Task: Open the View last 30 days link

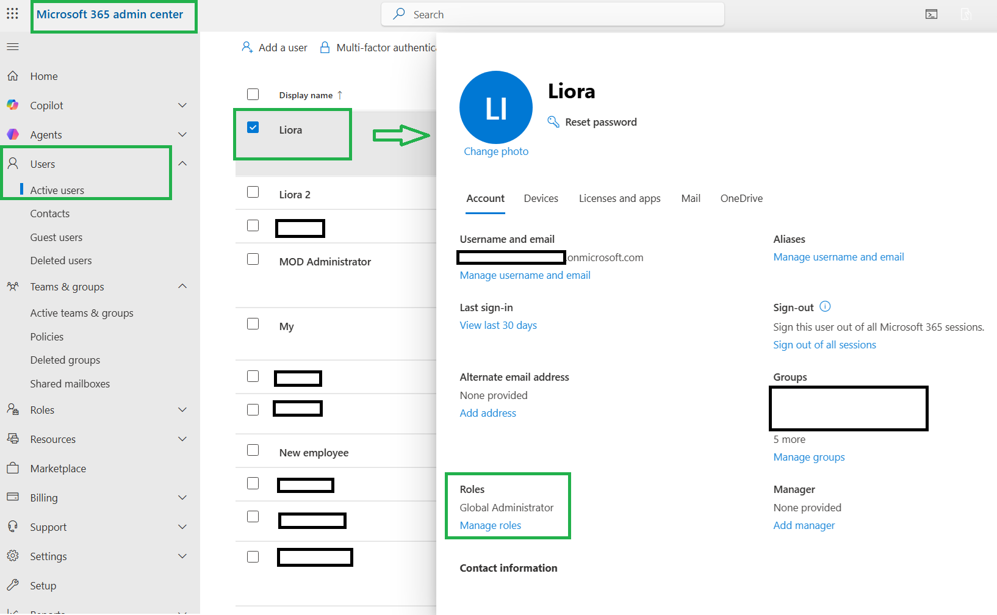Action: [x=498, y=325]
